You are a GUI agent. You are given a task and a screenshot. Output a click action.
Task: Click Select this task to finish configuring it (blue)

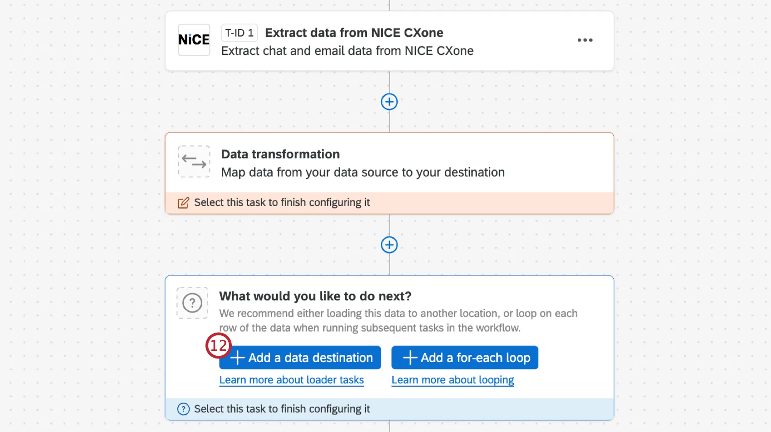click(281, 408)
